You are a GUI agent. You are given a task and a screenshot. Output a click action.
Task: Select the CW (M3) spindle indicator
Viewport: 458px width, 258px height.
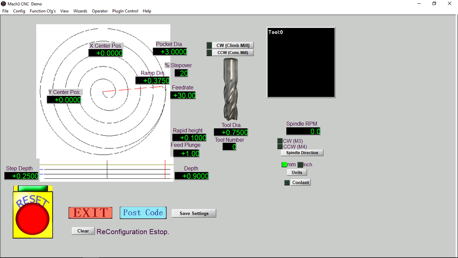click(x=279, y=141)
